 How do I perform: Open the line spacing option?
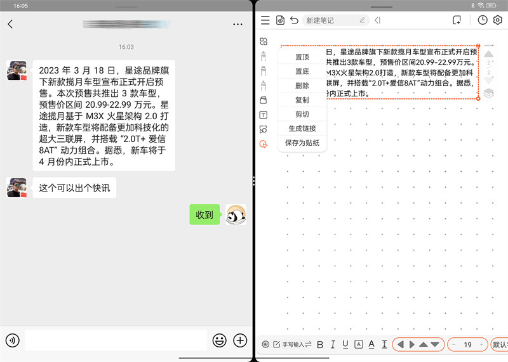point(385,344)
